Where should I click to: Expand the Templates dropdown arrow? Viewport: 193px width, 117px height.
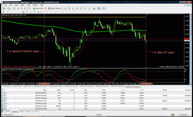pyautogui.click(x=106, y=8)
